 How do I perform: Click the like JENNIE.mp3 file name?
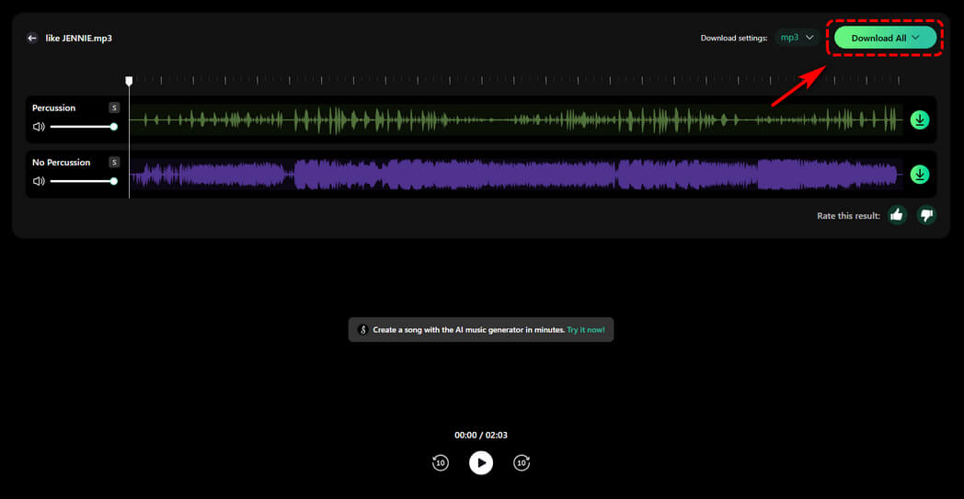pos(79,38)
